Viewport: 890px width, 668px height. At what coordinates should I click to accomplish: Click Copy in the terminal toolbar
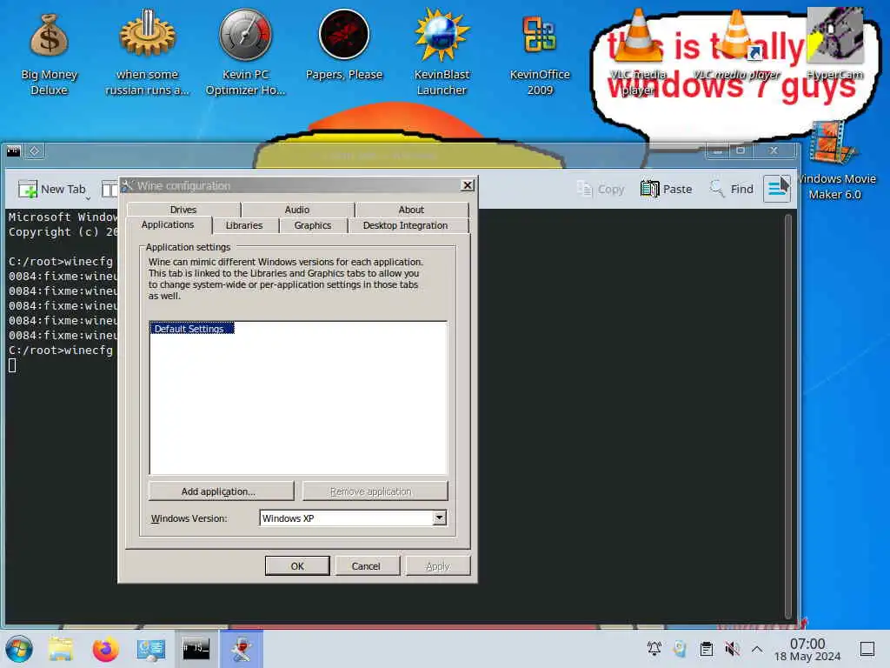tap(601, 189)
